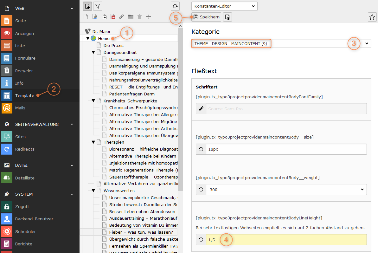Collapse the SEITENVERWALTUNG module group
The image size is (378, 253).
[x=72, y=124]
